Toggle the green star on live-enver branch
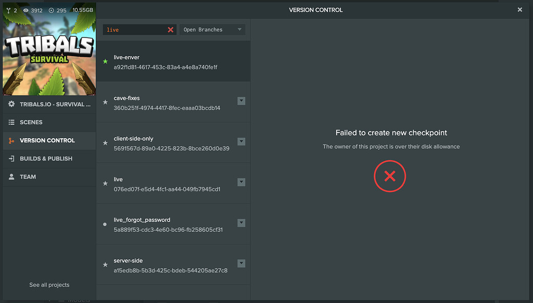Viewport: 533px width, 303px height. tap(105, 61)
